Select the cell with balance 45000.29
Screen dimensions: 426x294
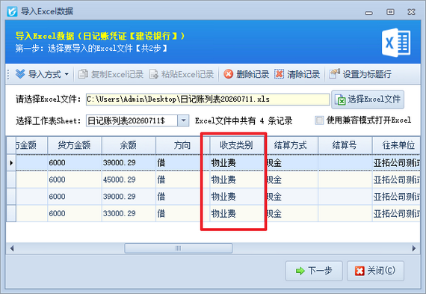(129, 180)
